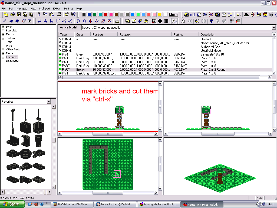Toggle the medium grid button
The image size is (277, 208).
(x=160, y=21)
